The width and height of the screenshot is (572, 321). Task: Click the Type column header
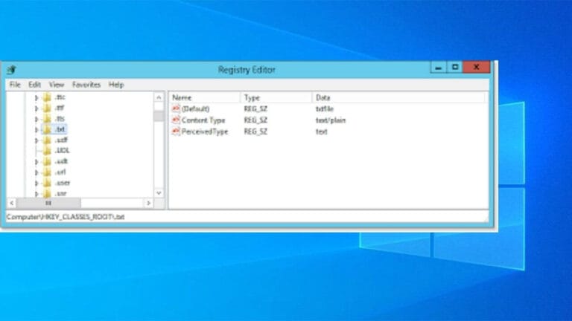(275, 97)
